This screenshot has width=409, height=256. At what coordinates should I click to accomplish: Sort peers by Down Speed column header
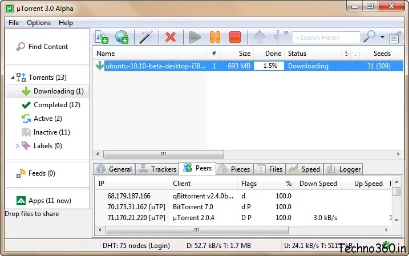318,184
